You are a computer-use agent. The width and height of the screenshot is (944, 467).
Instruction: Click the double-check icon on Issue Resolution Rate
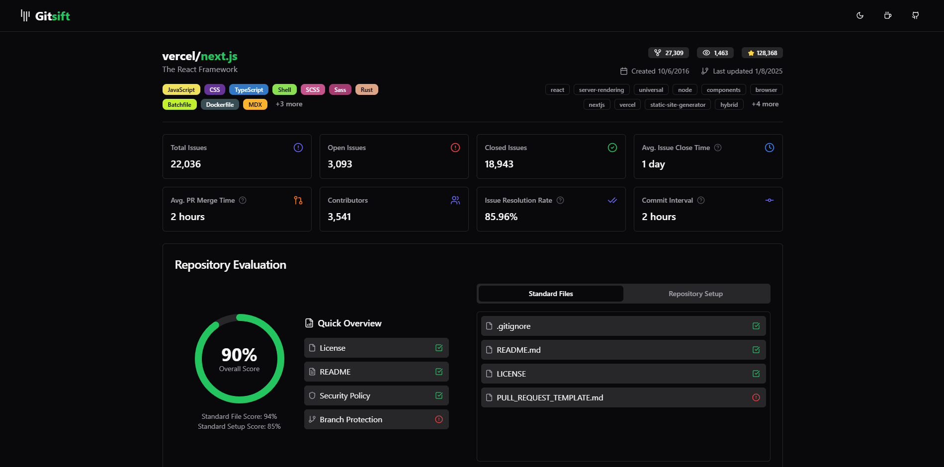612,200
